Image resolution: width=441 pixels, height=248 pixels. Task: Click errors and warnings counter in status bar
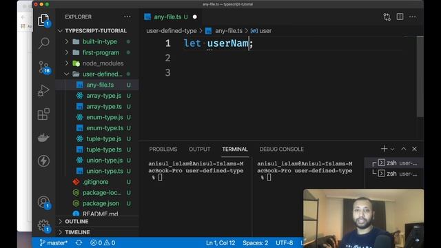coord(103,242)
